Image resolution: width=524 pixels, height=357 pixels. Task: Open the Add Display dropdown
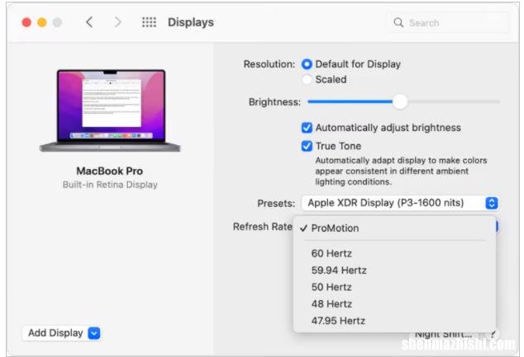click(61, 333)
